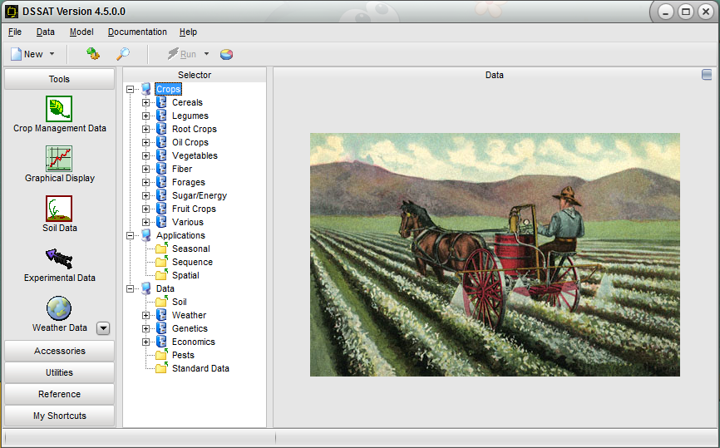Image resolution: width=720 pixels, height=448 pixels.
Task: Expand the Vegetables node
Action: pyautogui.click(x=145, y=155)
